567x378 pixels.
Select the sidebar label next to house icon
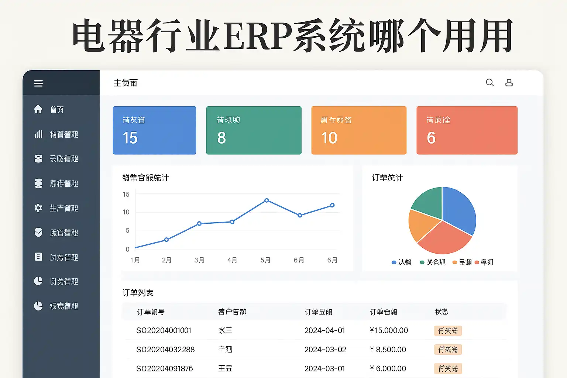57,110
